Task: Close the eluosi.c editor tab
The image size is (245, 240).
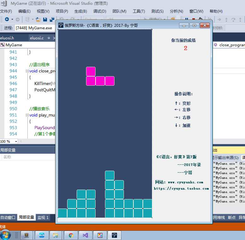Action: point(54,38)
